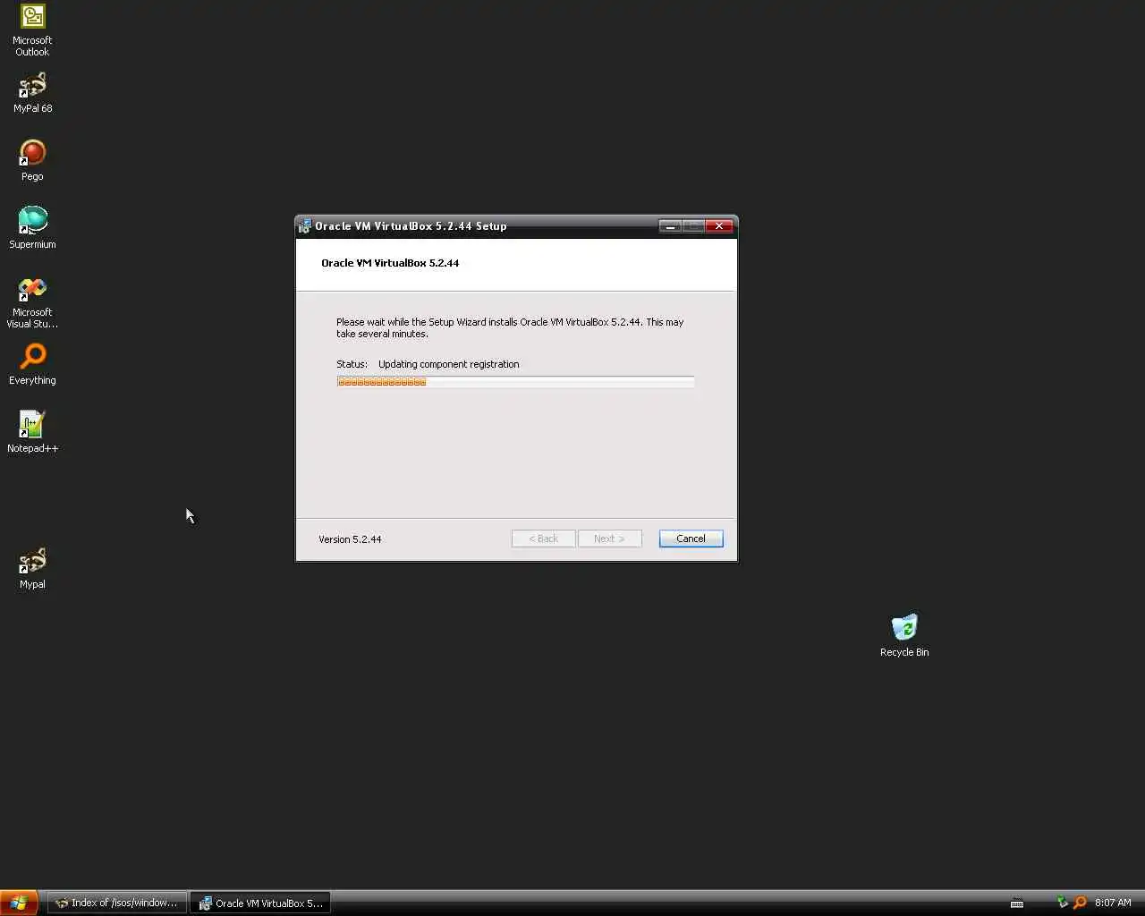
Task: Activate Oracle VM VirtualBox taskbar button
Action: point(260,903)
